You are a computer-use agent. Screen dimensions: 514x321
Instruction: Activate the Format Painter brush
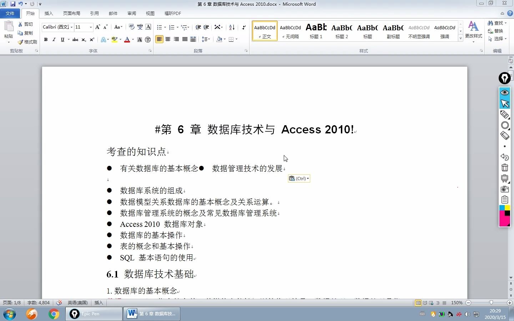pos(27,42)
